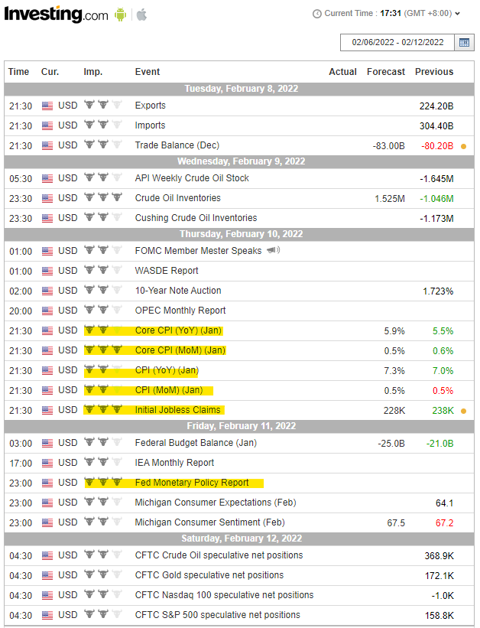Open the 02/06/2022 - 02/12/2022 date range field
The image size is (480, 628).
click(397, 43)
